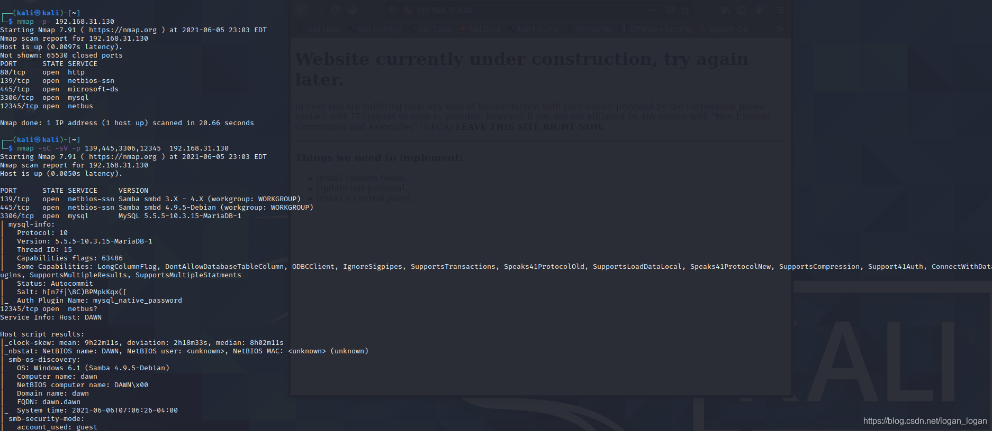The width and height of the screenshot is (992, 431).
Task: Click '12345/tcp open netbus' row in first scan
Action: click(x=47, y=106)
